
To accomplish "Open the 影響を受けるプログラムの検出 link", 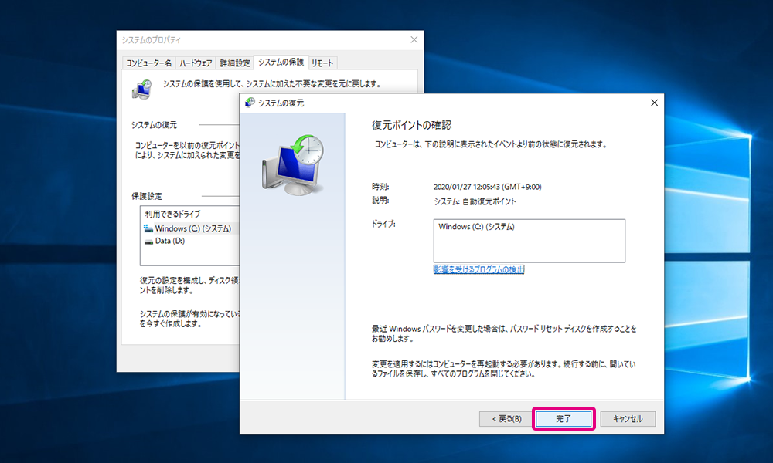I will point(478,269).
